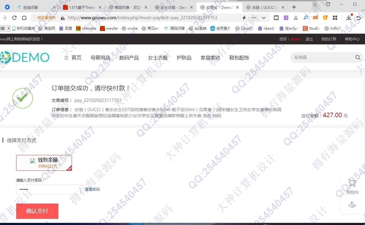Open the hdfs bookmark

tap(333, 28)
